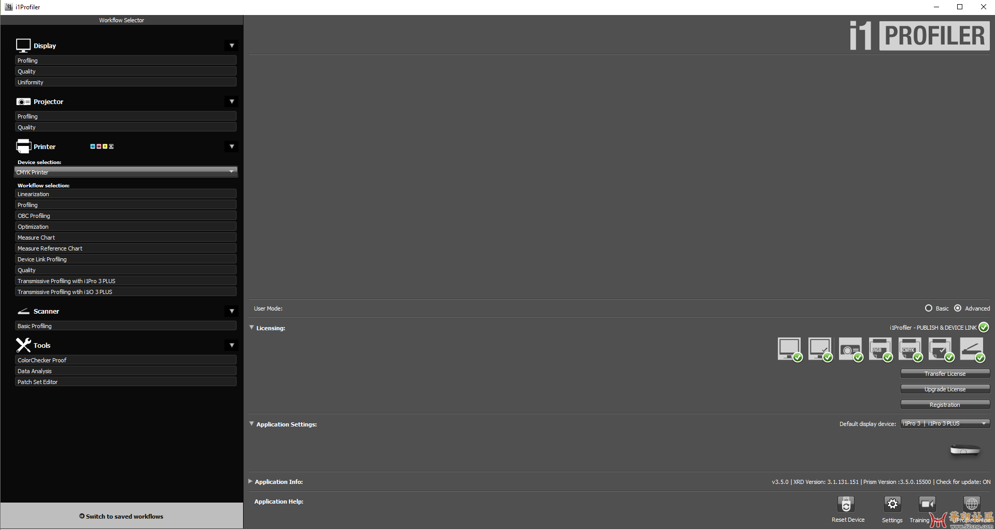Click the Upgrade License button
The image size is (995, 530).
945,389
